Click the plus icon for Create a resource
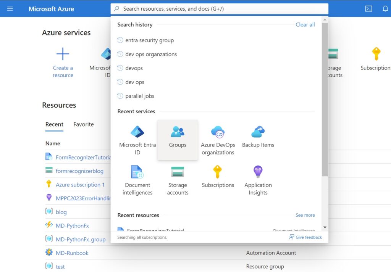 (63, 54)
